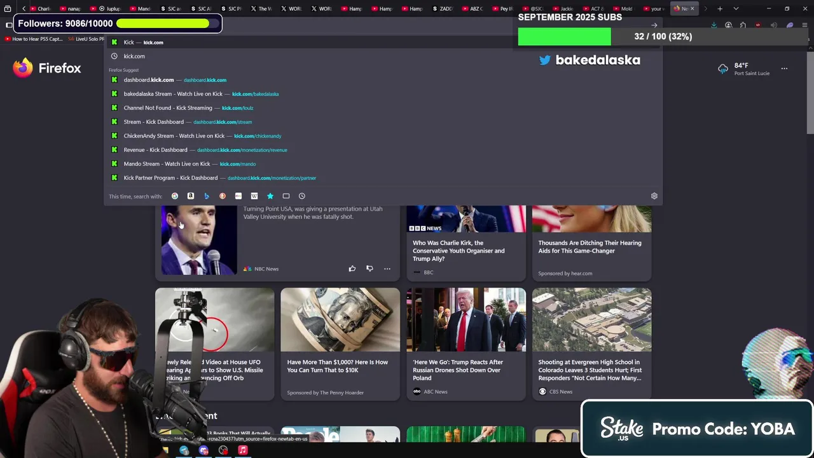Open the OBS icon in the taskbar
This screenshot has height=458, width=814.
[x=223, y=450]
